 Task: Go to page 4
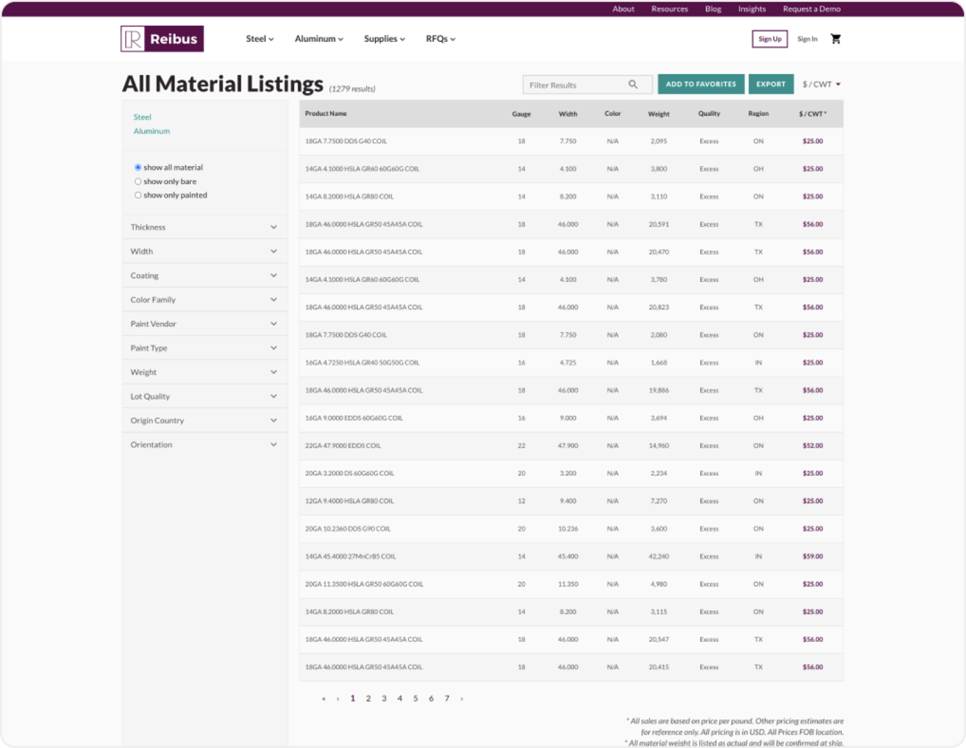(x=399, y=698)
